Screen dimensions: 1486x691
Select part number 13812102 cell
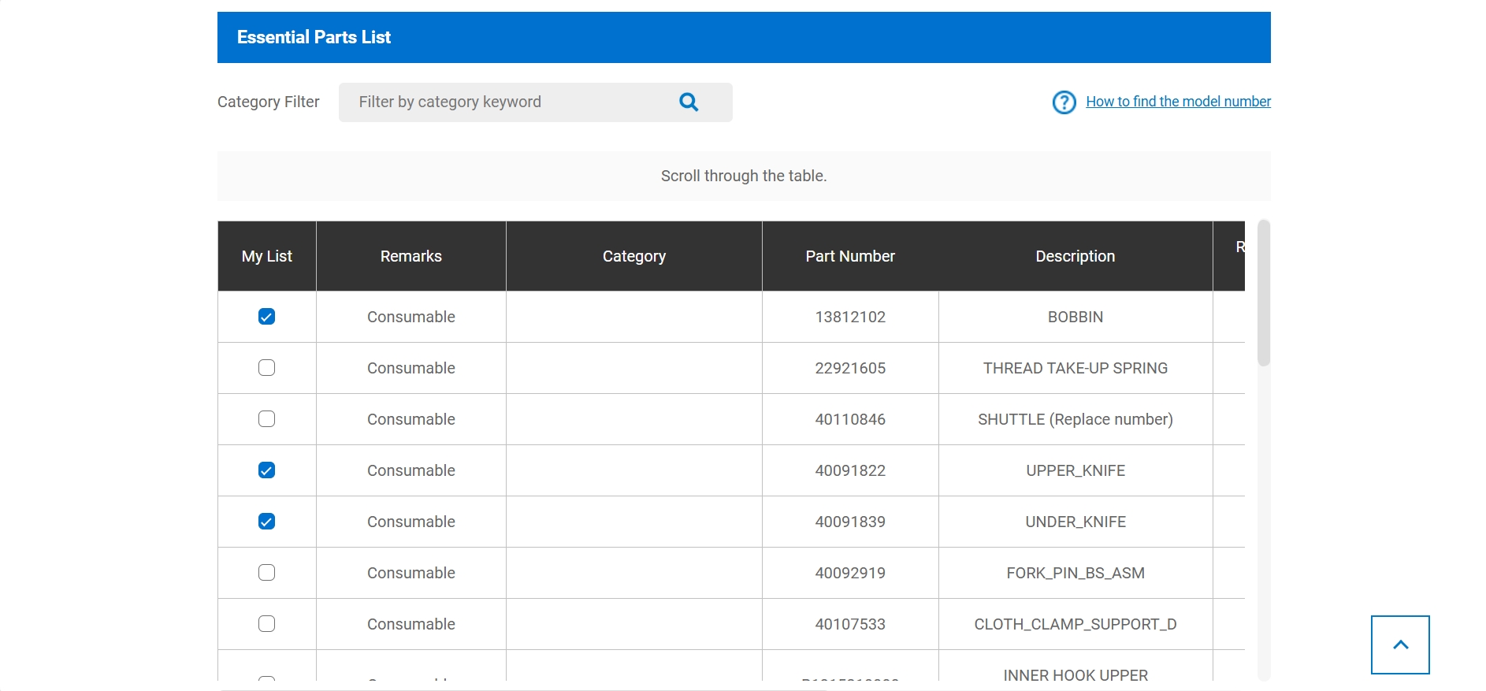(849, 317)
